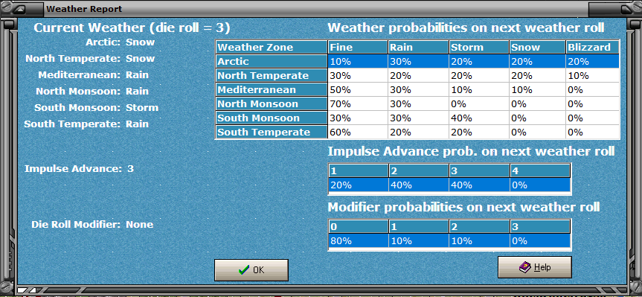Select the Blizzard column header
642x297 pixels.
(592, 47)
